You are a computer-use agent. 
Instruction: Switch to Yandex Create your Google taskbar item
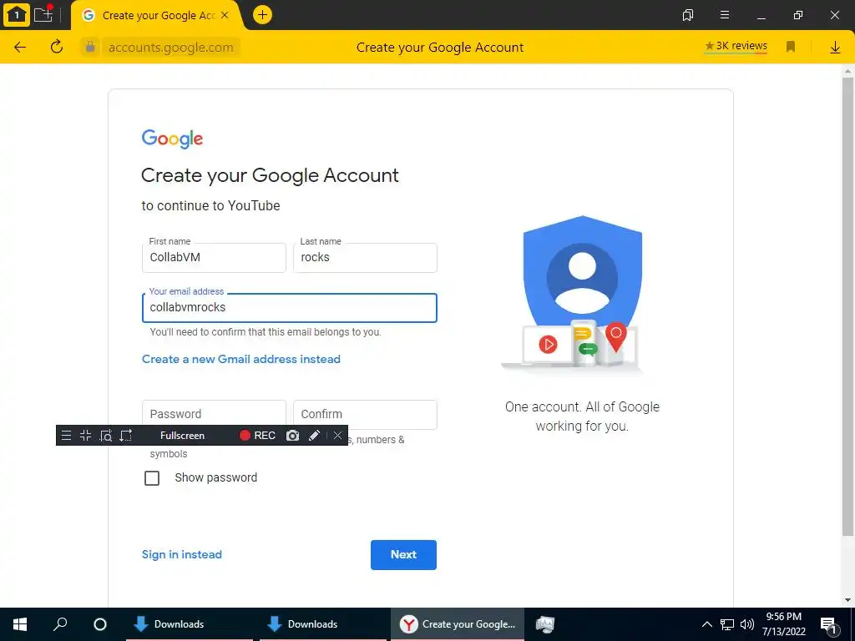point(458,624)
